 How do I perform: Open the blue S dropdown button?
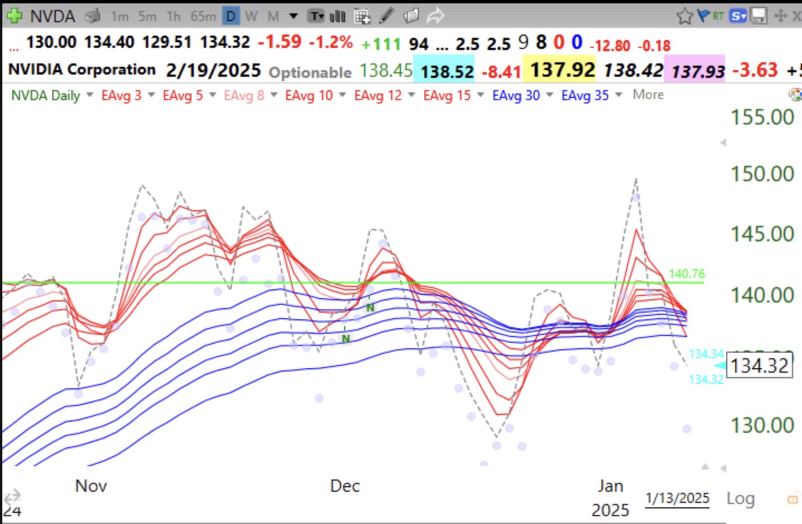pyautogui.click(x=738, y=16)
